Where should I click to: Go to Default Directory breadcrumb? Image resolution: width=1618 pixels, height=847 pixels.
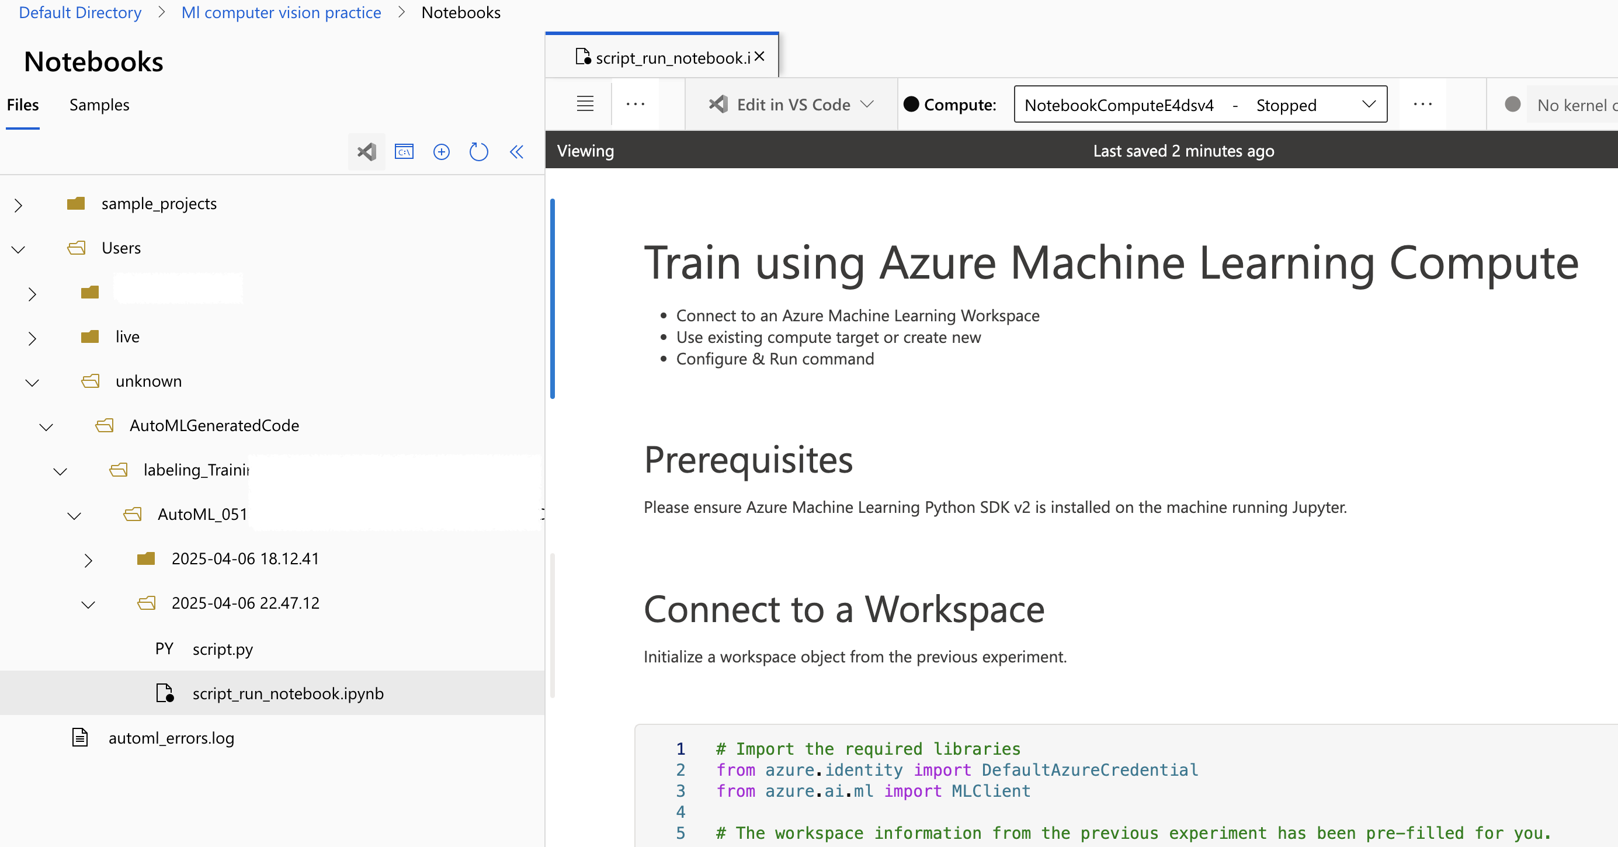coord(80,13)
